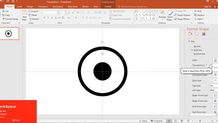Open the Design ribbon tab
218x123 pixels.
pyautogui.click(x=30, y=6)
